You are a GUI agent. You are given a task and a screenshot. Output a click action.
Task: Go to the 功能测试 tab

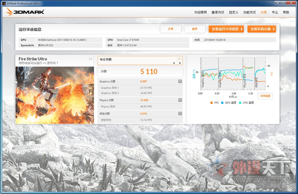[x=250, y=12]
